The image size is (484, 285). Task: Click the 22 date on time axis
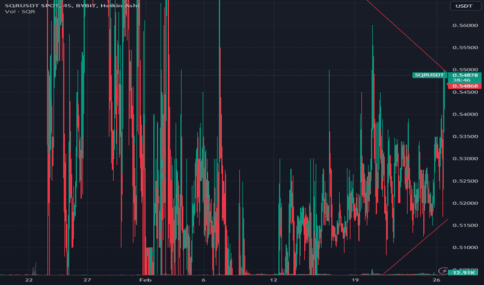pos(29,280)
